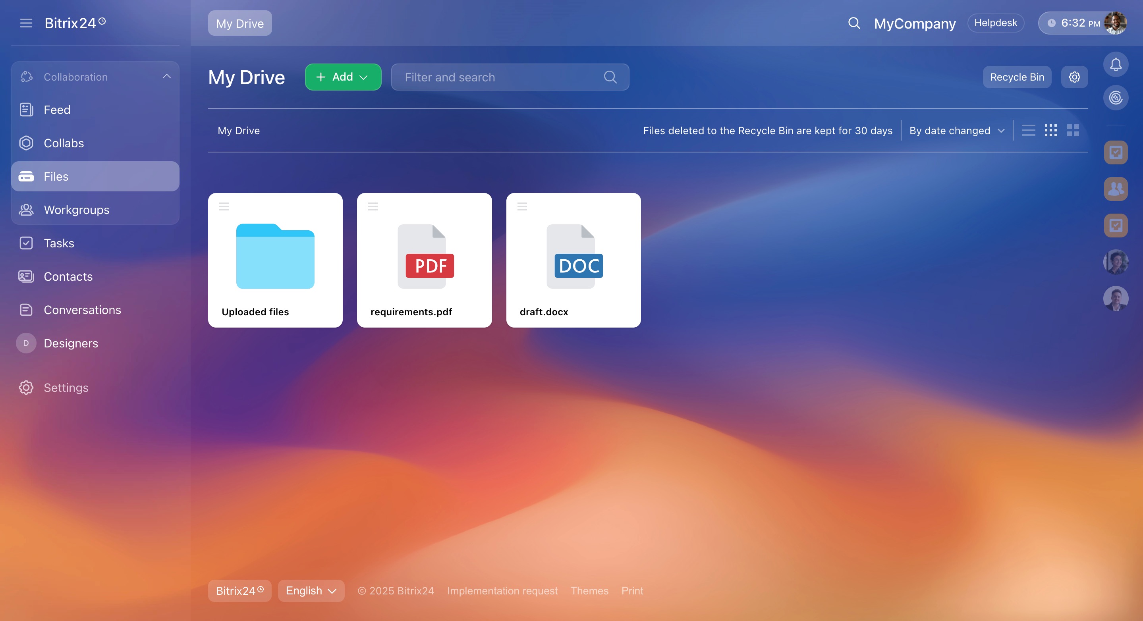Open Tasks in the sidebar

tap(59, 243)
